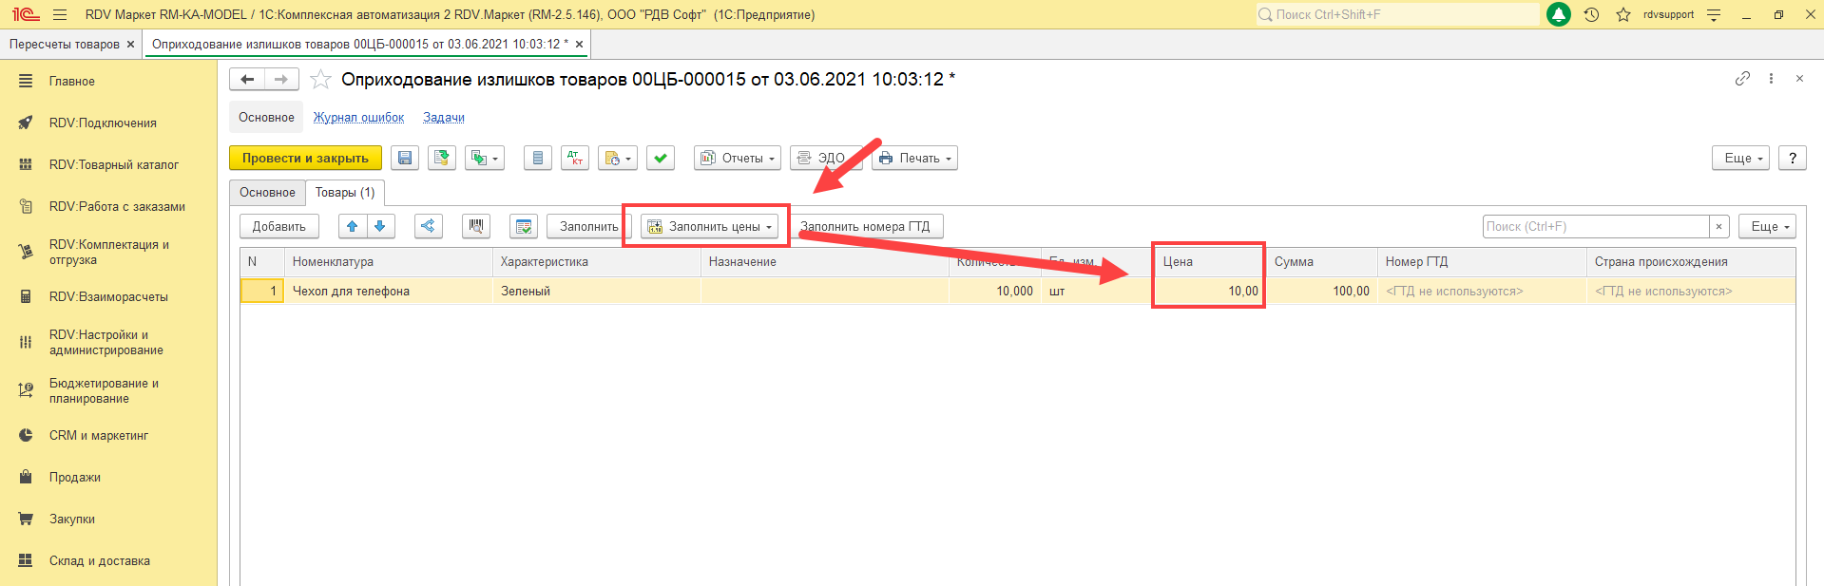This screenshot has width=1824, height=586.
Task: Open the reminder document dropdown icon
Action: pos(618,158)
